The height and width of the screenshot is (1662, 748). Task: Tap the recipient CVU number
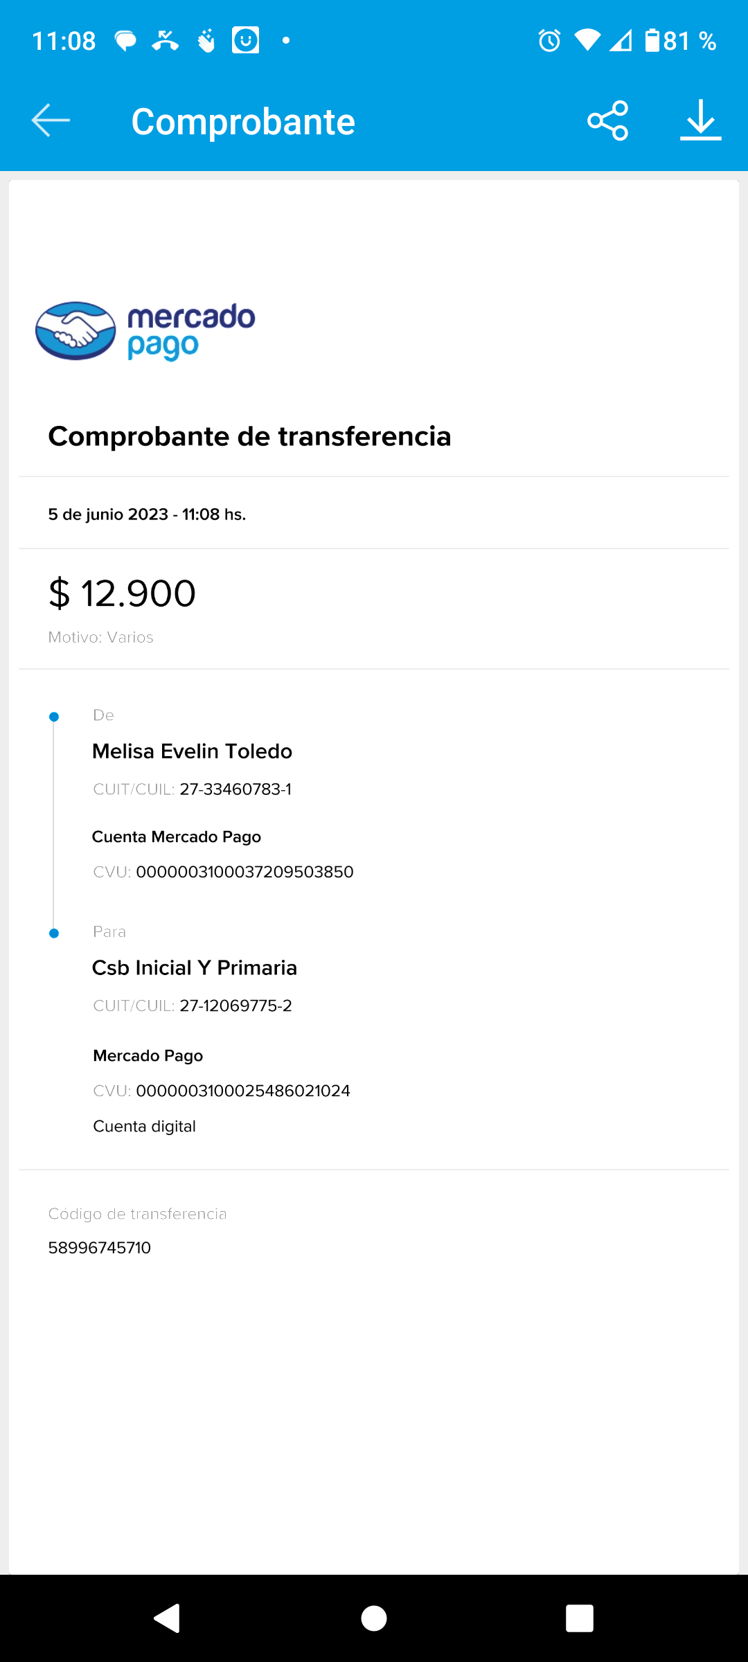(x=243, y=1091)
